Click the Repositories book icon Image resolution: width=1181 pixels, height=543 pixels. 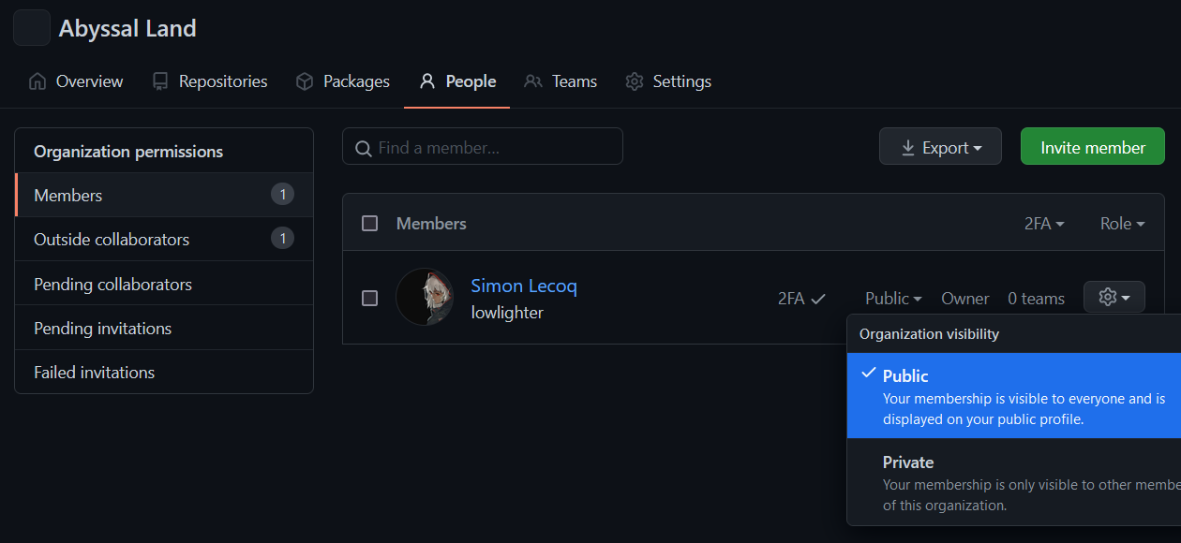[x=160, y=81]
